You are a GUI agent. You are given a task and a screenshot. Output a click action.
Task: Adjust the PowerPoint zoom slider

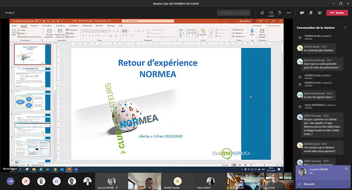pyautogui.click(x=264, y=165)
